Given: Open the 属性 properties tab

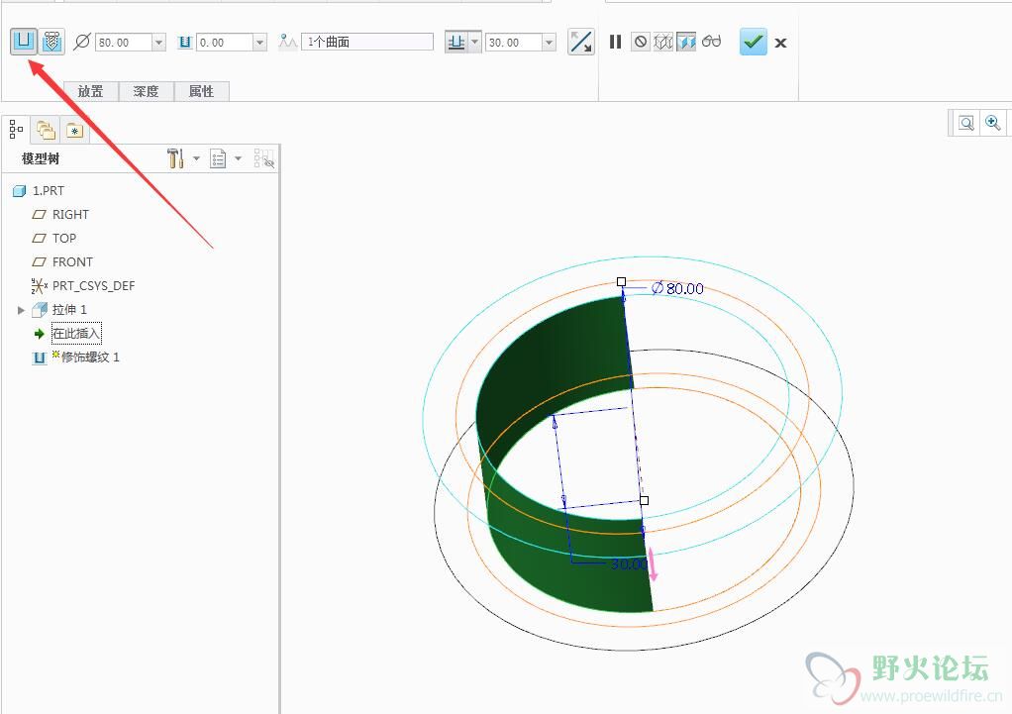Looking at the screenshot, I should 201,92.
